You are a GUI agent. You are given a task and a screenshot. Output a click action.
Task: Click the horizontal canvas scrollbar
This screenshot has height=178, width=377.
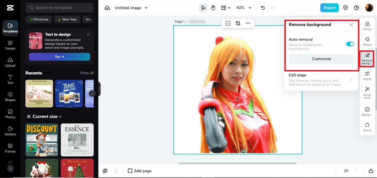[238, 163]
